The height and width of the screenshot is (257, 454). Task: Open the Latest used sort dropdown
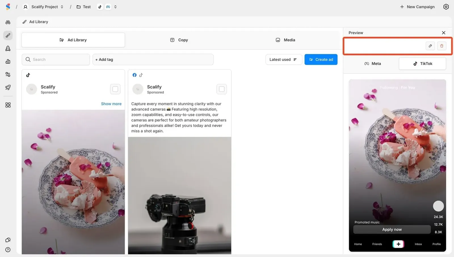point(283,60)
